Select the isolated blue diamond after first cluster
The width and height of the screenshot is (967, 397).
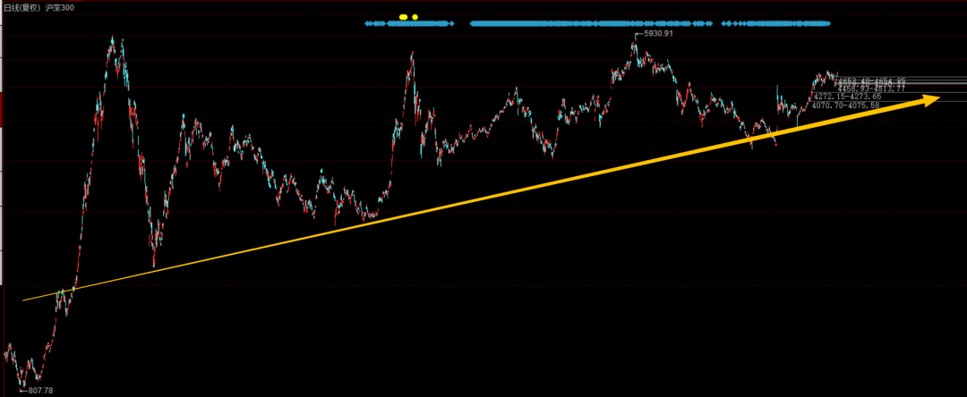click(451, 23)
